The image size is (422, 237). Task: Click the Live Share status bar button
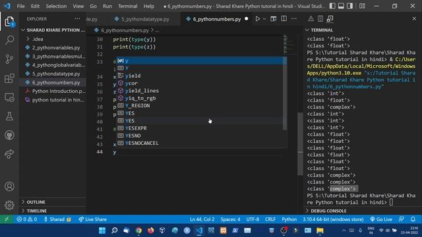click(x=92, y=219)
